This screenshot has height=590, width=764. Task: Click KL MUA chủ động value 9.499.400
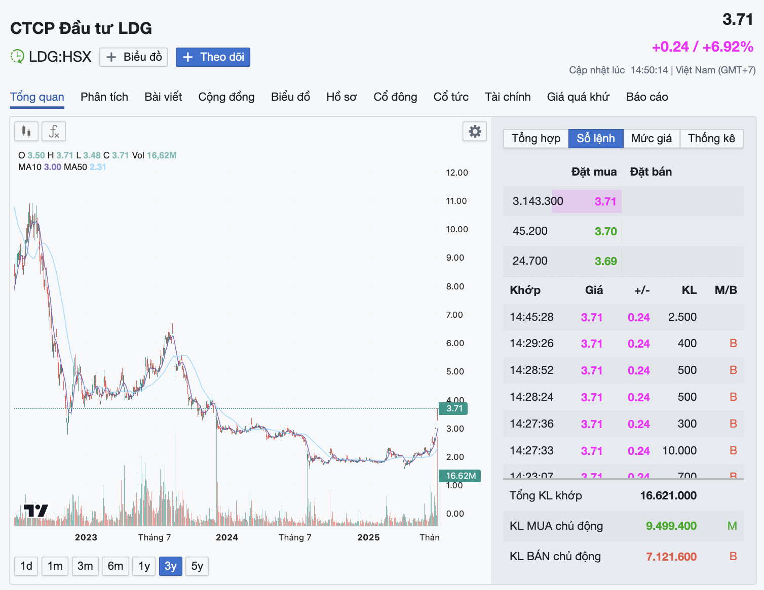tap(671, 526)
